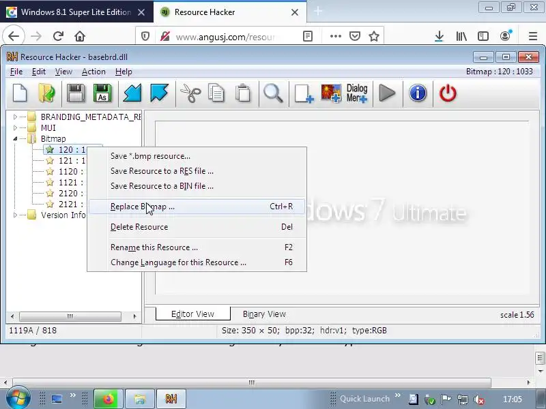Close the Resource Hacker browser tab
This screenshot has height=409, width=546.
(295, 12)
